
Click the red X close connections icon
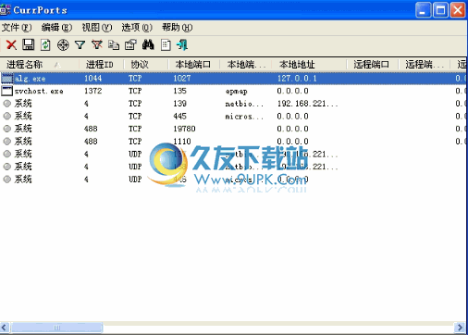pos(11,45)
